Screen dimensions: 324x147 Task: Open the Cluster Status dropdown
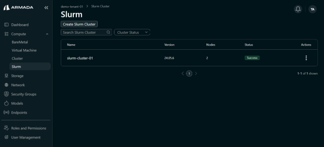pos(132,32)
